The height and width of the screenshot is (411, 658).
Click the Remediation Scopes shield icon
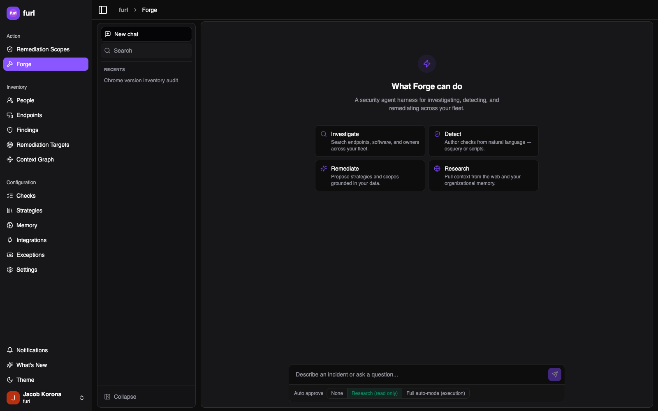pyautogui.click(x=10, y=49)
